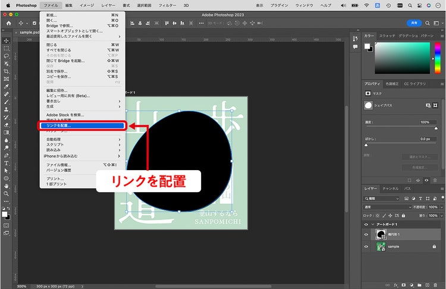The width and height of the screenshot is (446, 289).
Task: Switch to the チャンネル tab
Action: (x=390, y=189)
